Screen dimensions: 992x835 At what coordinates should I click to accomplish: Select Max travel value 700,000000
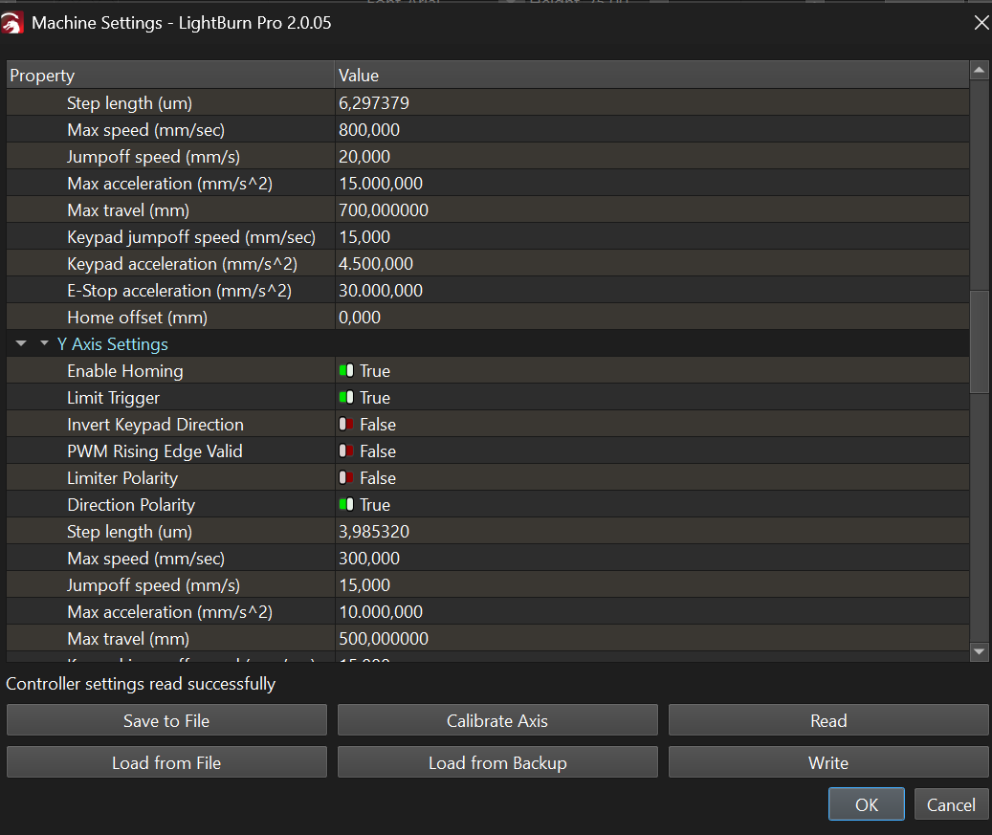[384, 210]
